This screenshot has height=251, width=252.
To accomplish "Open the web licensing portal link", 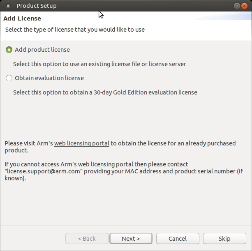I will tap(82, 143).
